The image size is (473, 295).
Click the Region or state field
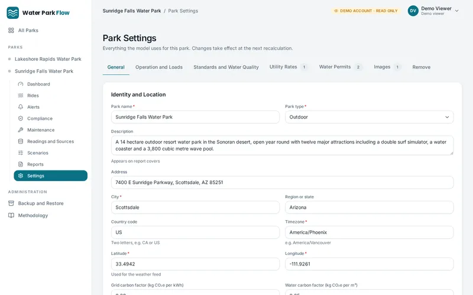coord(369,208)
